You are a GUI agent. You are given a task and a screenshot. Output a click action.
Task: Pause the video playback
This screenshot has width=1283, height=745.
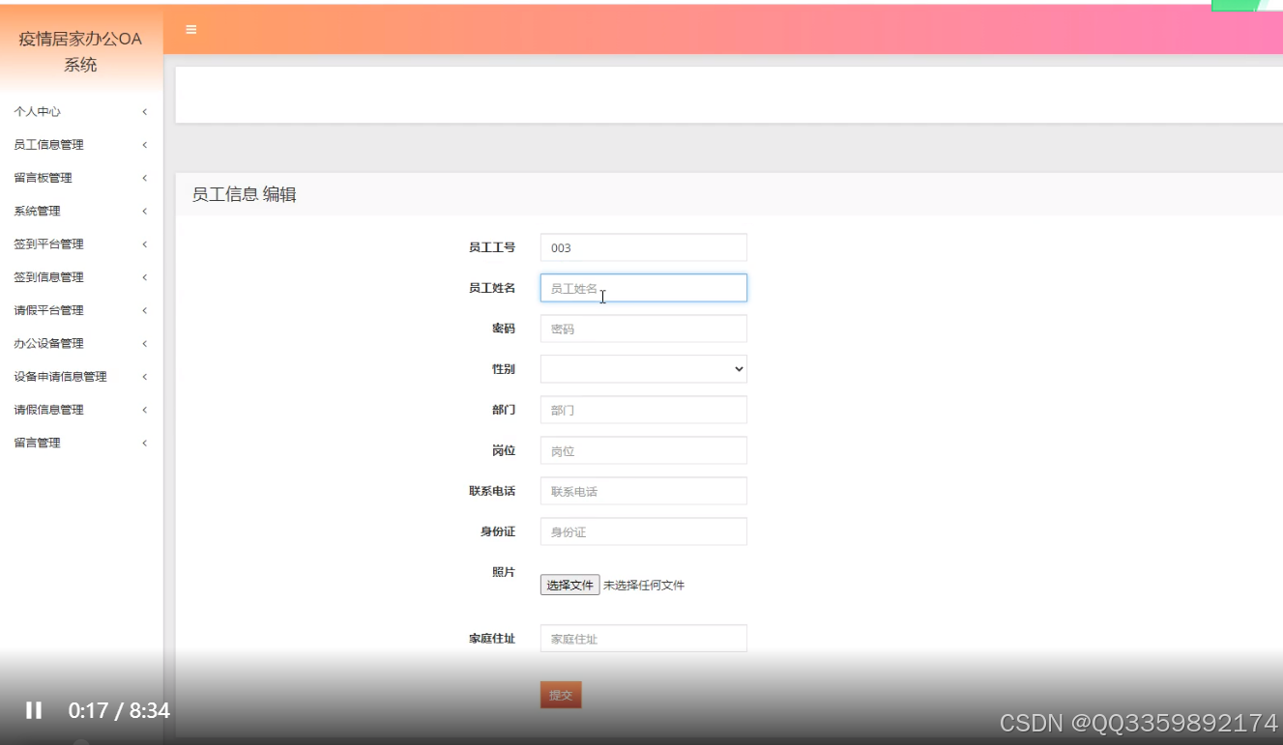[x=34, y=710]
